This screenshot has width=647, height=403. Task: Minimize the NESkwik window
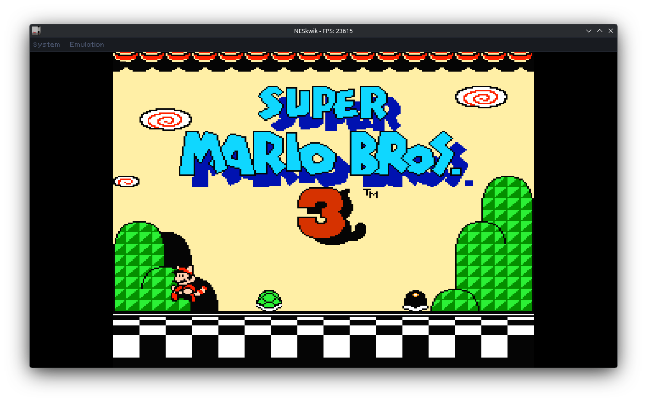click(589, 31)
